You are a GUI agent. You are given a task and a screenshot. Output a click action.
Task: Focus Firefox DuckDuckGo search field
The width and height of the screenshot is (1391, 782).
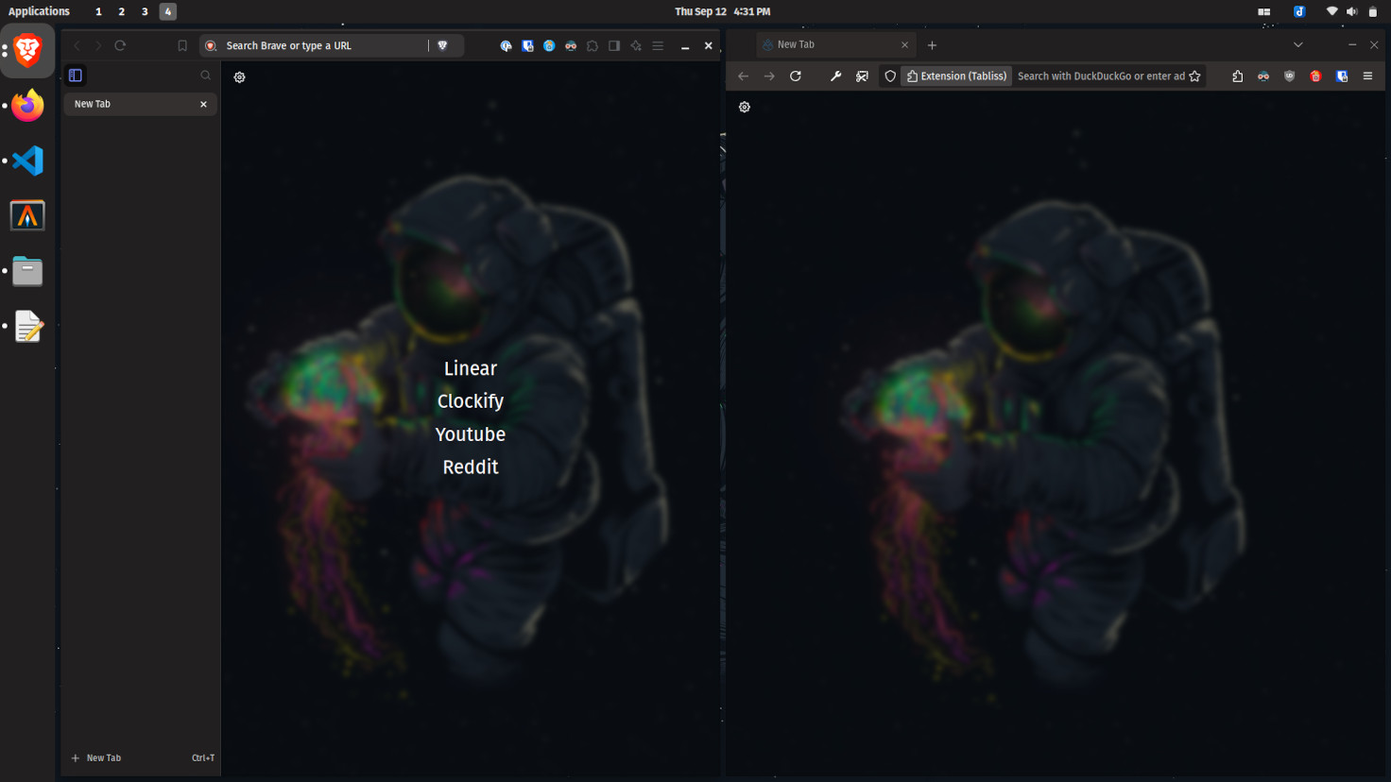click(1100, 76)
